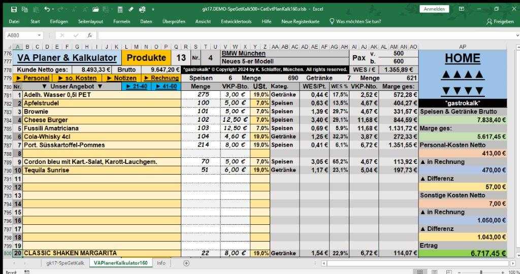Click the eraser icon in quick access toolbar
The width and height of the screenshot is (520, 274).
click(x=131, y=9)
